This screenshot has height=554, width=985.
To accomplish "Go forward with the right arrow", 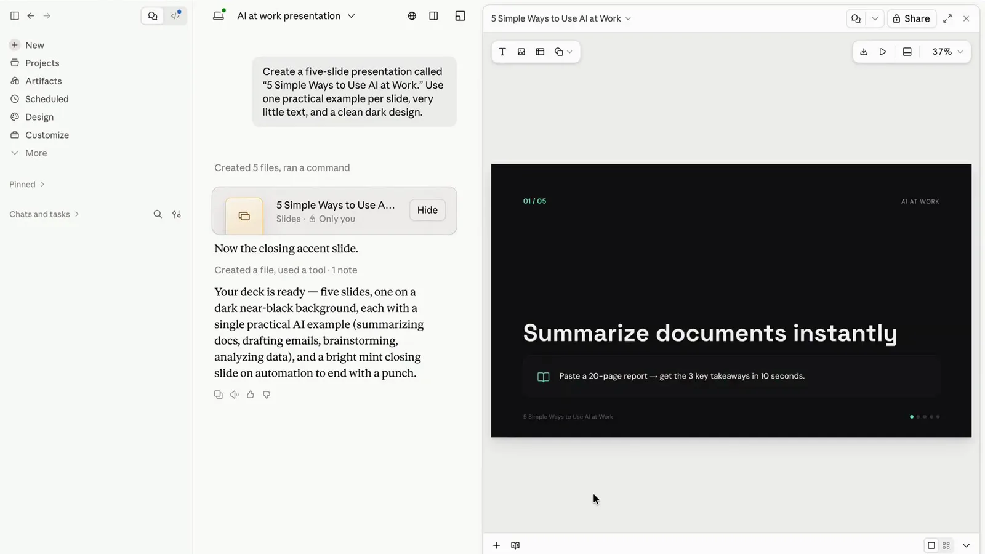I will [47, 16].
